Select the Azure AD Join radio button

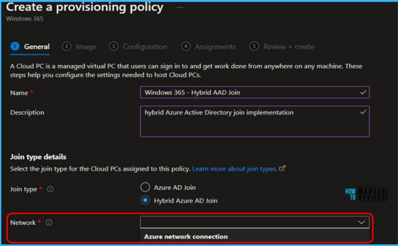[145, 187]
